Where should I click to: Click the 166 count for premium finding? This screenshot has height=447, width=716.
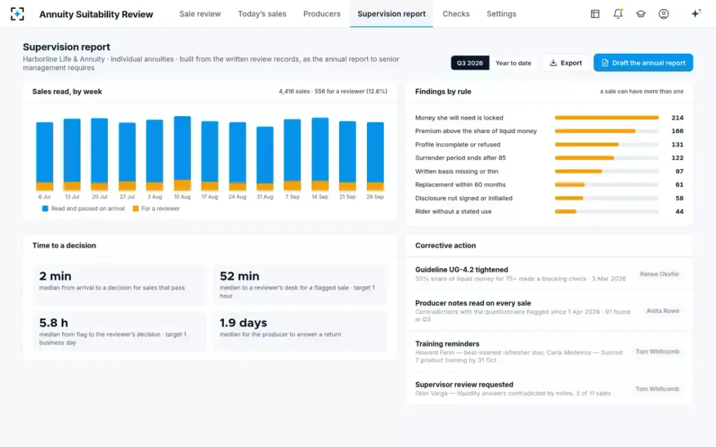677,131
